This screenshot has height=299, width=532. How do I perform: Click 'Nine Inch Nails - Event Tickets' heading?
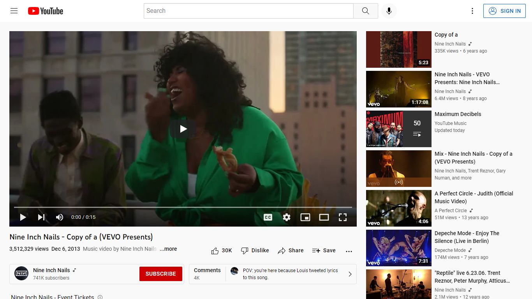[x=53, y=297]
